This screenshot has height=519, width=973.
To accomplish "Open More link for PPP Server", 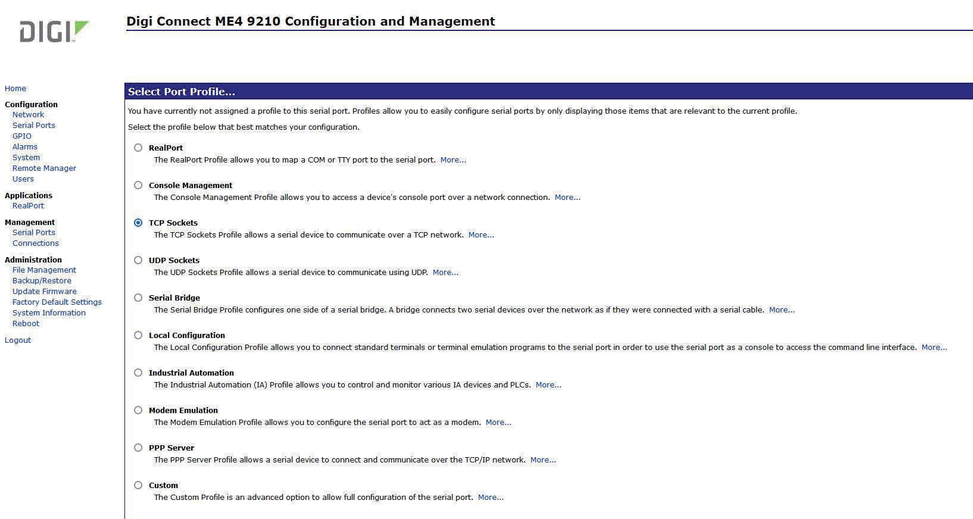I will click(x=543, y=460).
